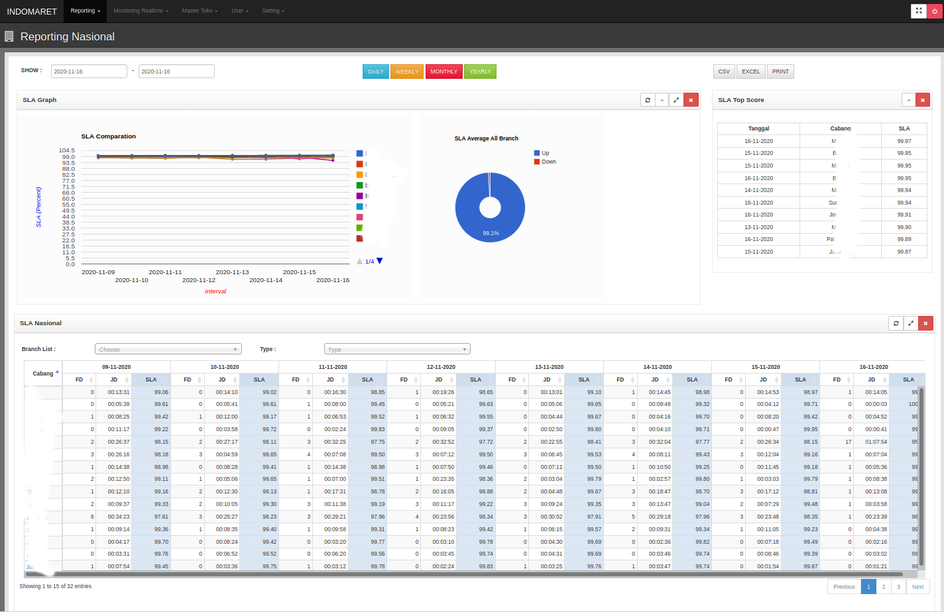Click the start date input field

[89, 72]
